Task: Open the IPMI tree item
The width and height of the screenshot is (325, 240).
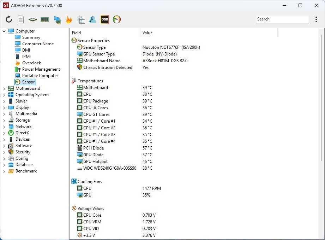Action: 26,57
